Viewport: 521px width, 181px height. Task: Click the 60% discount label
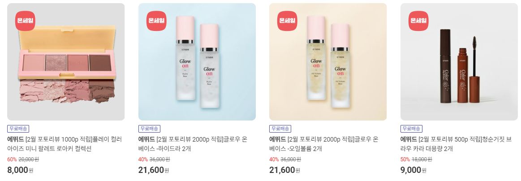coord(12,159)
